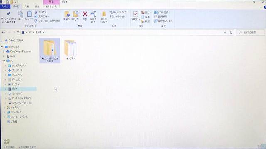Collapse the Desktop (デスクトップ) tree node

2,47
